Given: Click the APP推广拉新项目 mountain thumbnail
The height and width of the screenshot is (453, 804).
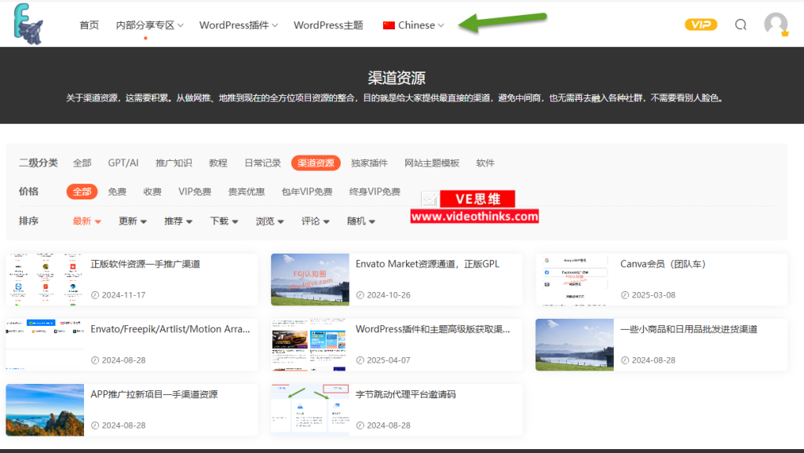Looking at the screenshot, I should [x=45, y=410].
